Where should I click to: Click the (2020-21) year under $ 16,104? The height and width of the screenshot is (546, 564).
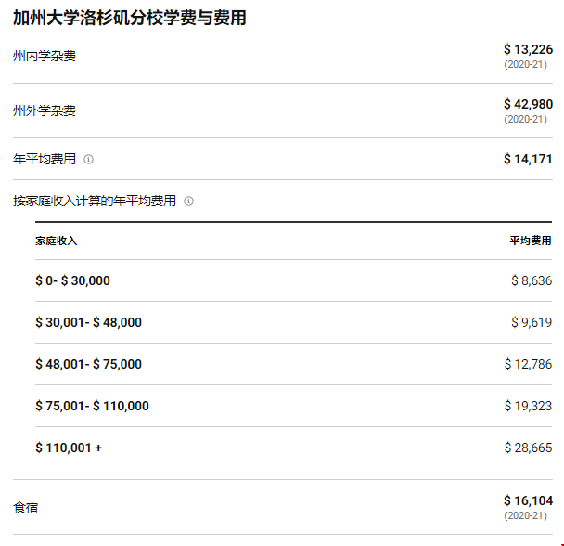pyautogui.click(x=526, y=515)
